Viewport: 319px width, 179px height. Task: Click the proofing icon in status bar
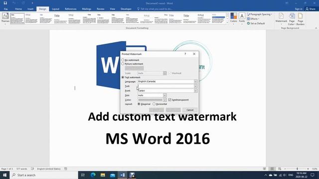(x=32, y=169)
